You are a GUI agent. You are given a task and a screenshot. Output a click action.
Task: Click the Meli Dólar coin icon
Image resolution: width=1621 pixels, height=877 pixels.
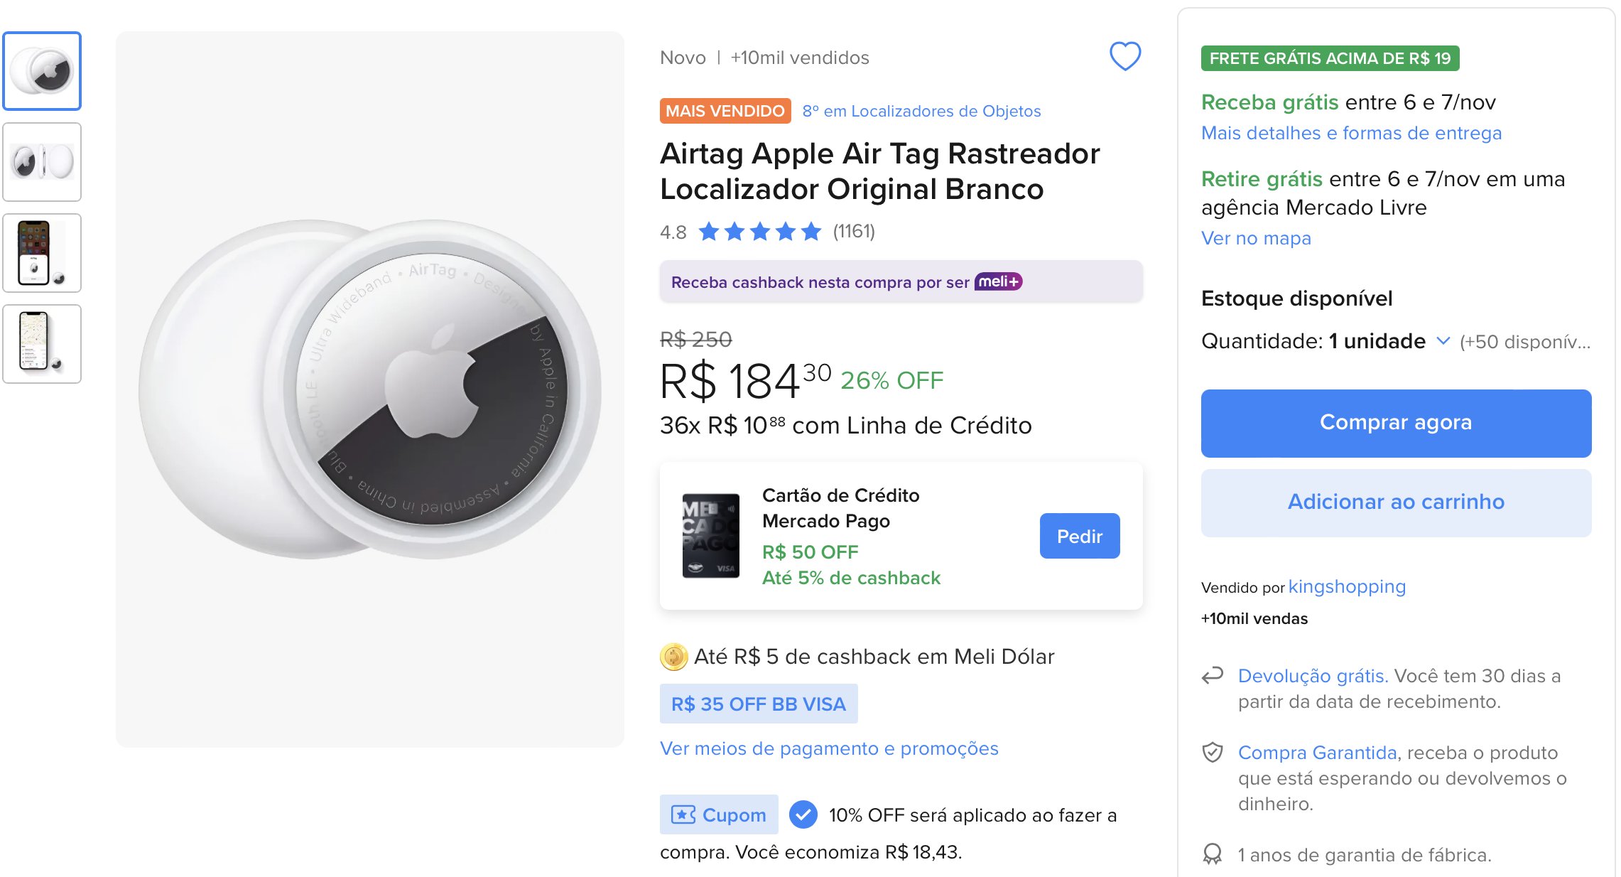click(673, 657)
